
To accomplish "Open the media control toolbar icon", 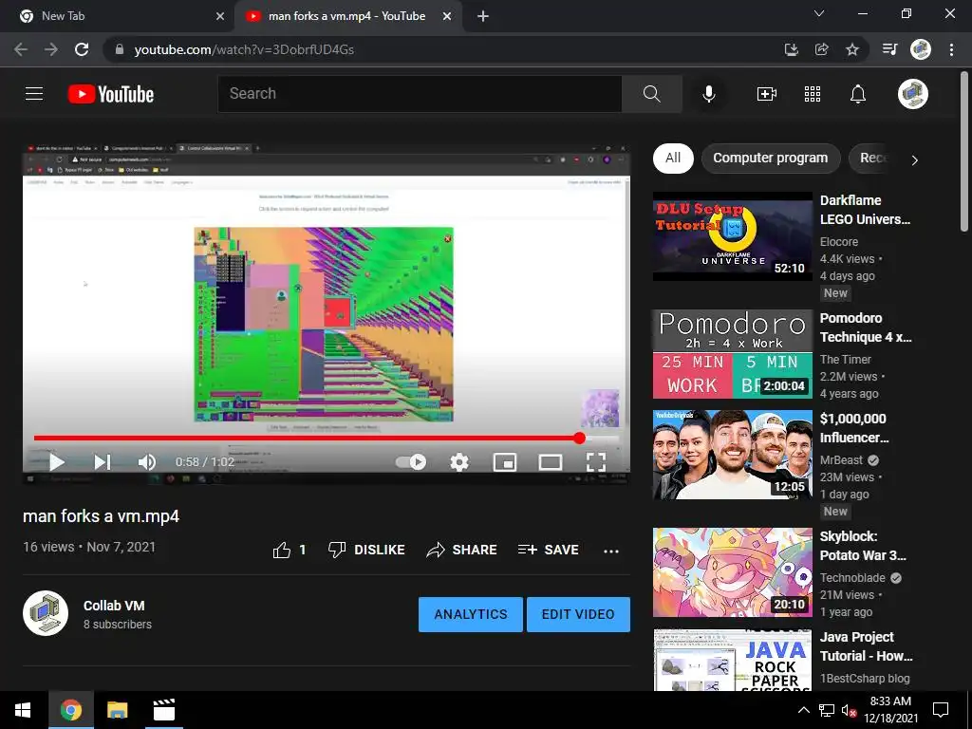I will coord(889,49).
